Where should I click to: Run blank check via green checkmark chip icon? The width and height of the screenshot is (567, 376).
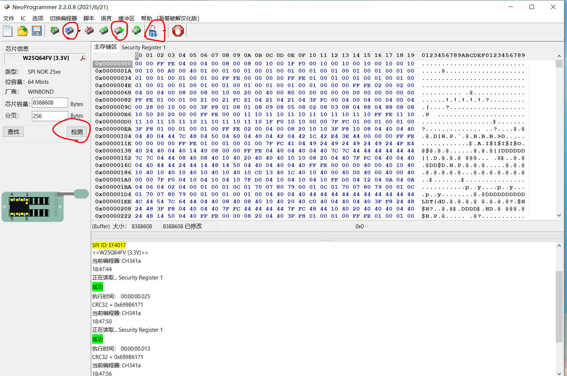click(x=104, y=31)
